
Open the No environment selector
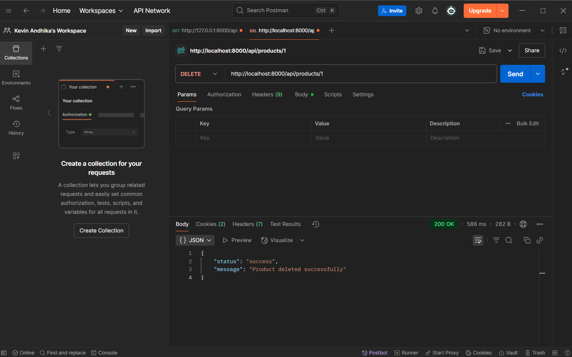click(514, 30)
